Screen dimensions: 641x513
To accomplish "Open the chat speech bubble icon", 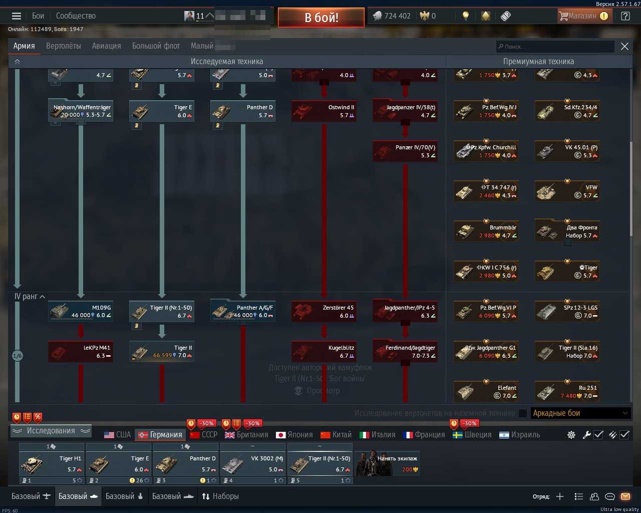I will (x=610, y=496).
